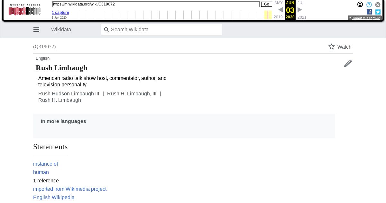Share capture on Facebook
The height and width of the screenshot is (203, 386).
[x=369, y=12]
